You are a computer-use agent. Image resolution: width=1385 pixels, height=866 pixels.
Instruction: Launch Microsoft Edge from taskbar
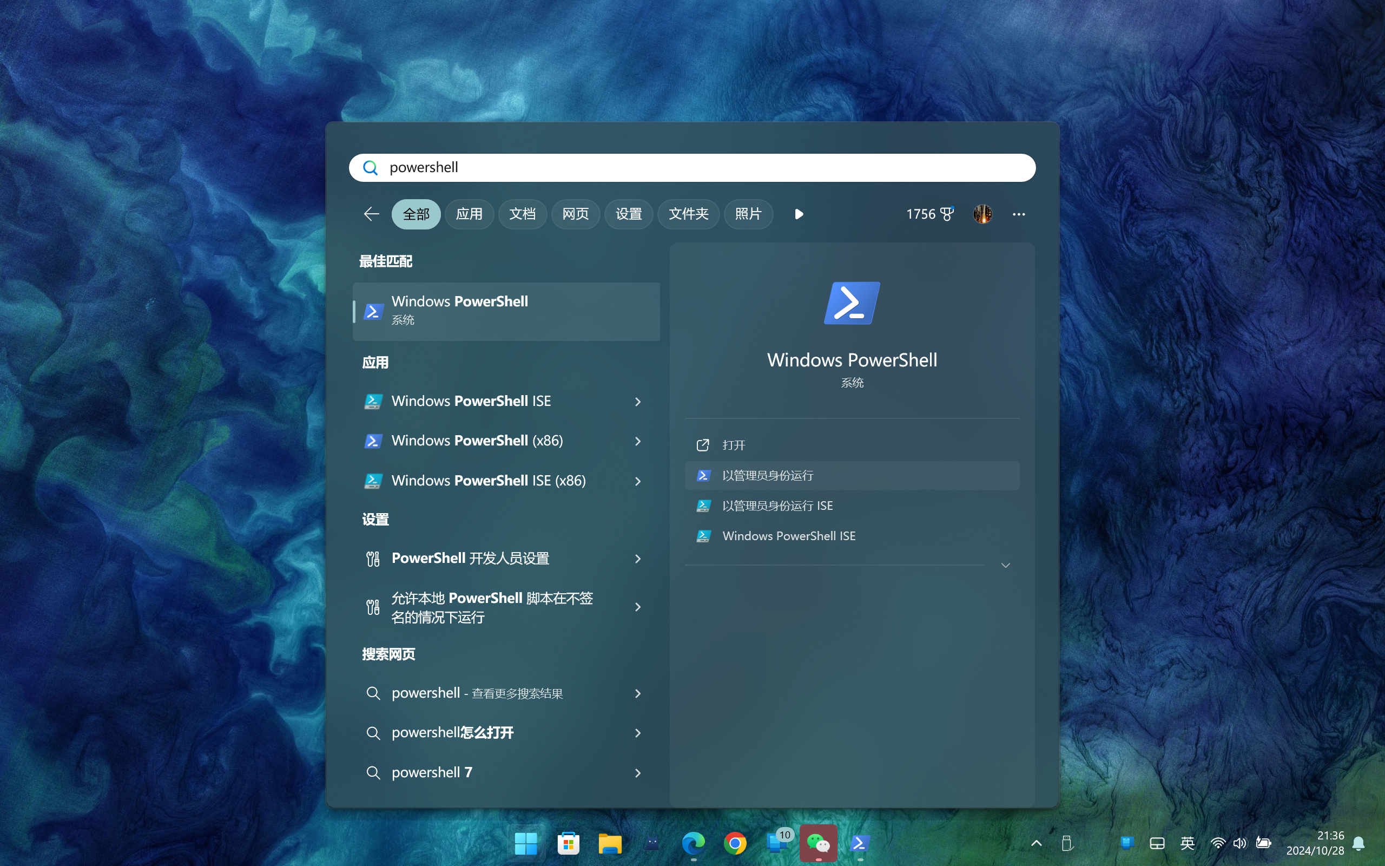pyautogui.click(x=694, y=843)
